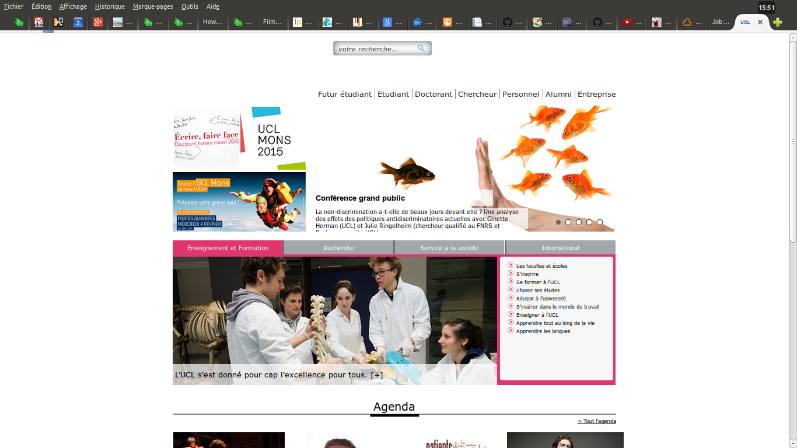797x448 pixels.
Task: Click the search magnifier icon
Action: click(x=421, y=48)
